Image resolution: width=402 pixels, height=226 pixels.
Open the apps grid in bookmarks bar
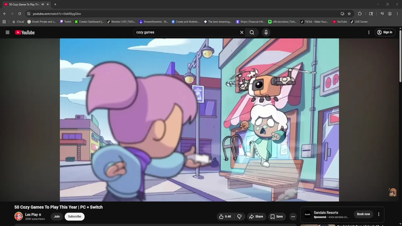click(x=4, y=22)
